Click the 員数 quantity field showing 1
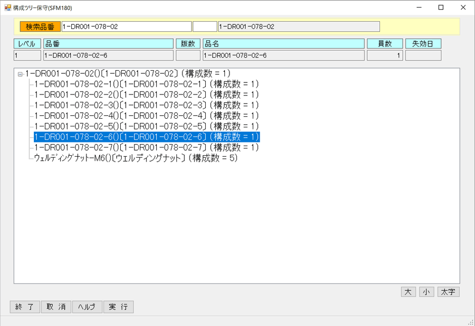The width and height of the screenshot is (475, 326). 385,56
